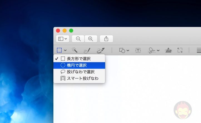Image resolution: width=201 pixels, height=123 pixels.
Task: Zoom in with the plus magnifier
Action: tap(91, 39)
